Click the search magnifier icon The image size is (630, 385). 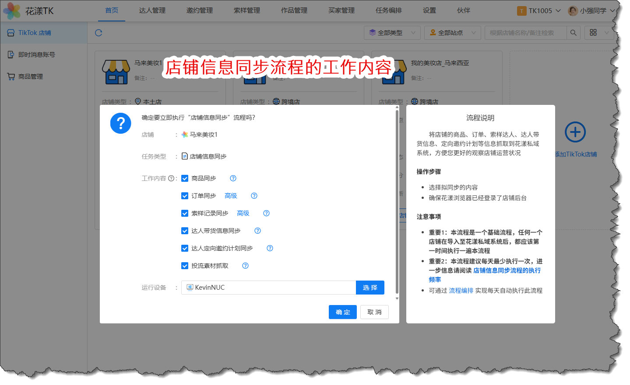(573, 33)
